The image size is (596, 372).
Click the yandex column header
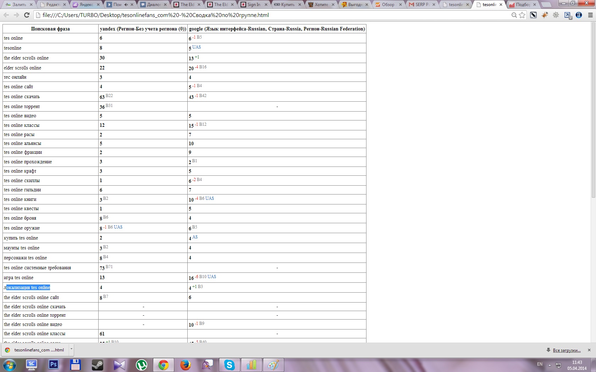143,29
